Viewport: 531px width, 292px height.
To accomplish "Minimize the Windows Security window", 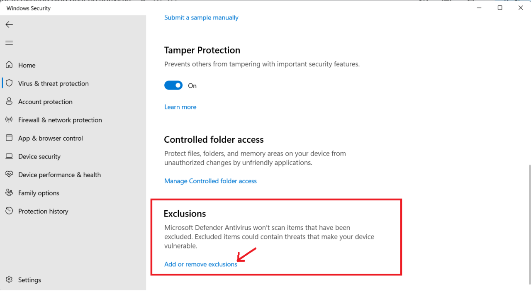I will 479,7.
